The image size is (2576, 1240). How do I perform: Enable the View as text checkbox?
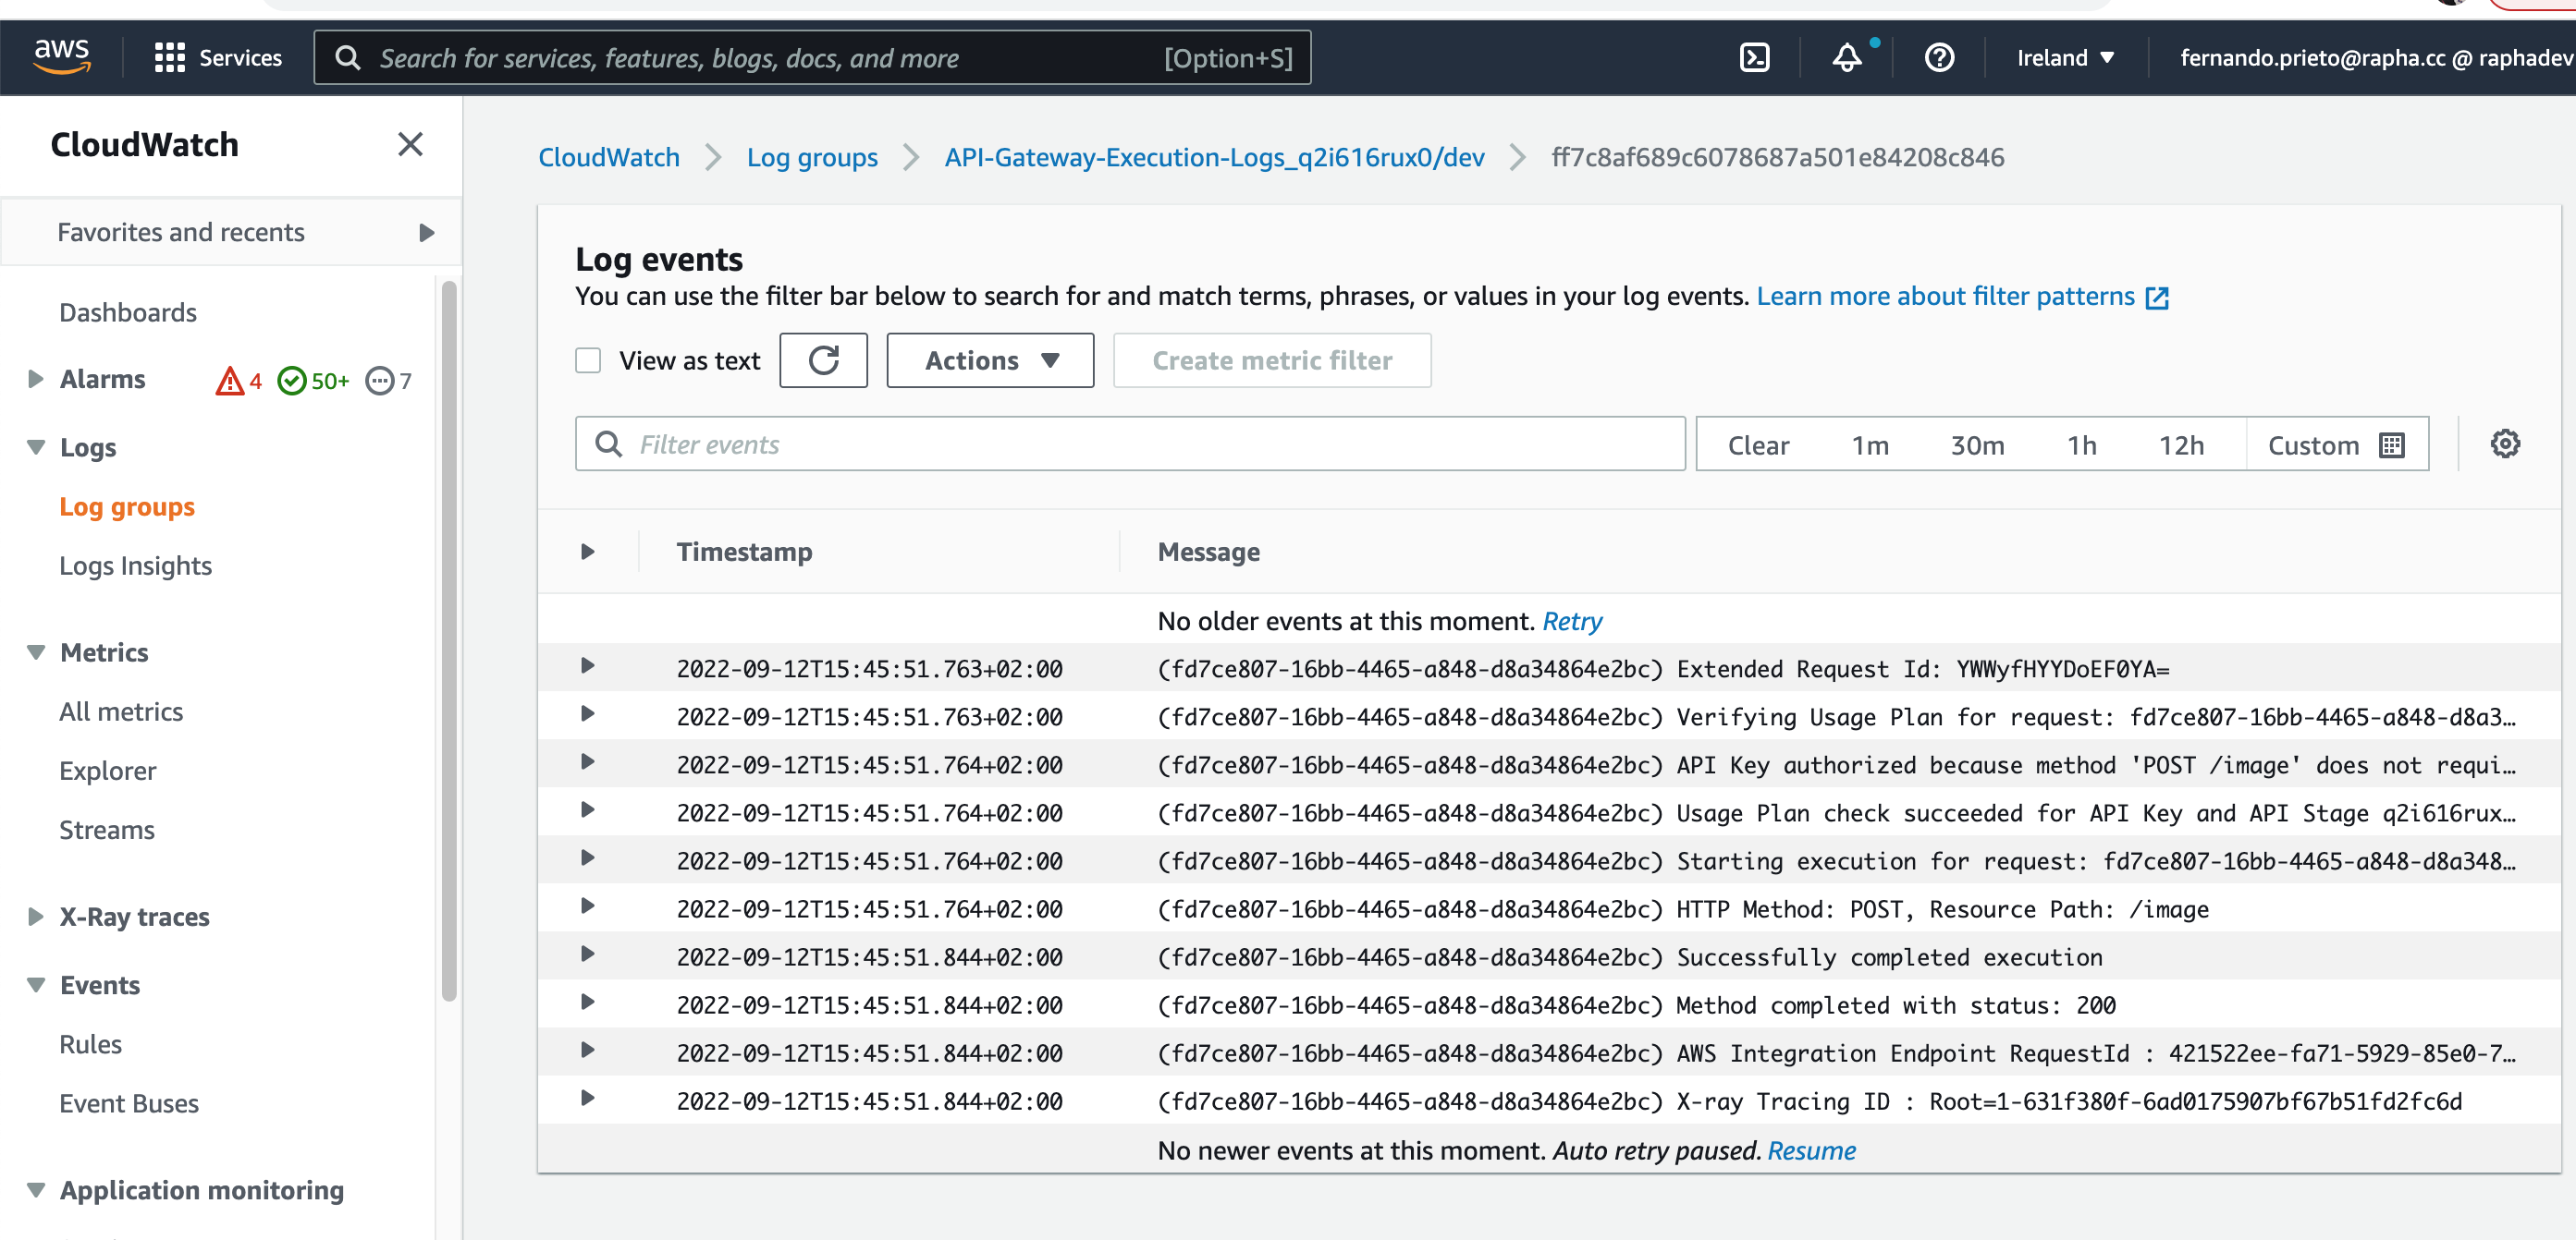point(588,359)
